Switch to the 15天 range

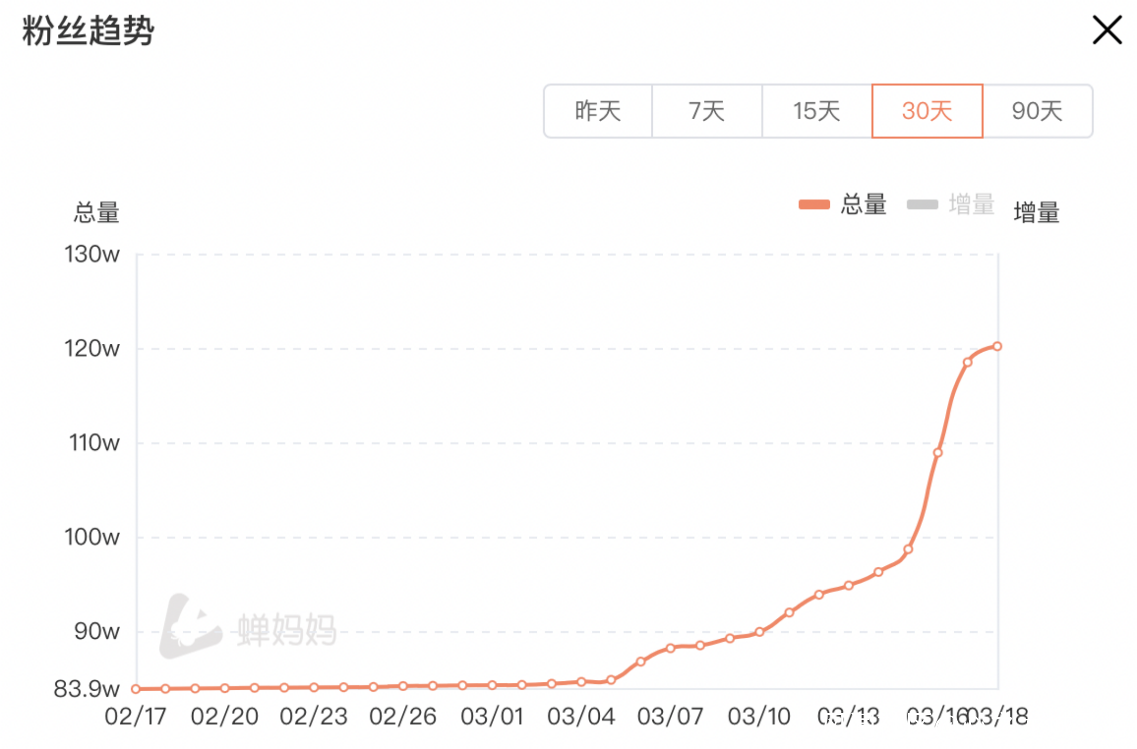coord(816,111)
